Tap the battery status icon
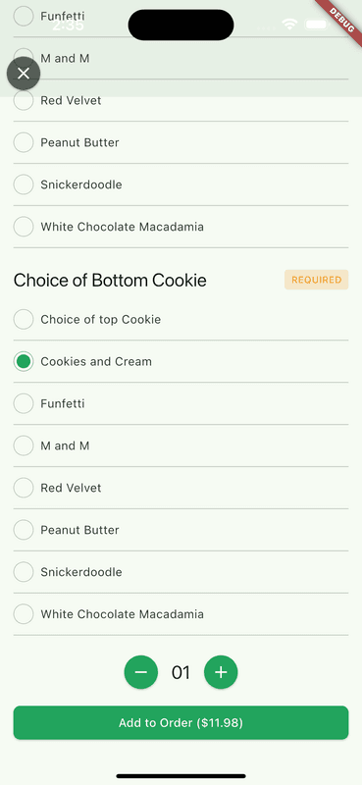362x785 pixels. click(x=317, y=24)
